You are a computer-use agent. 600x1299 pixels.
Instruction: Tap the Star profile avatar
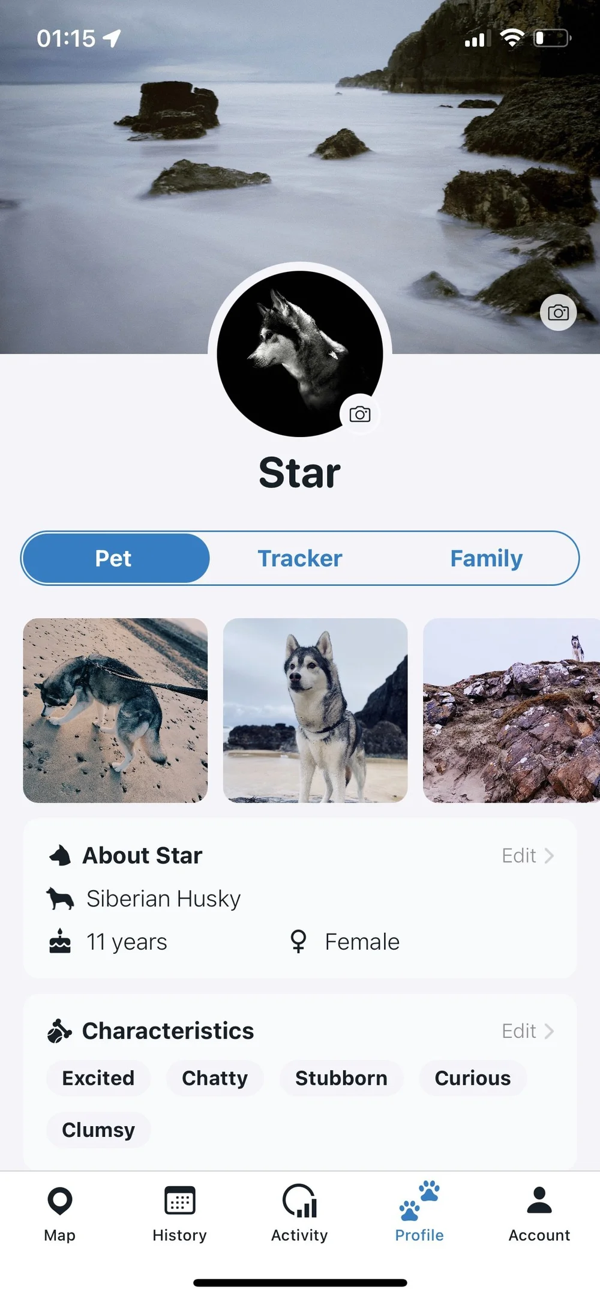pyautogui.click(x=300, y=354)
